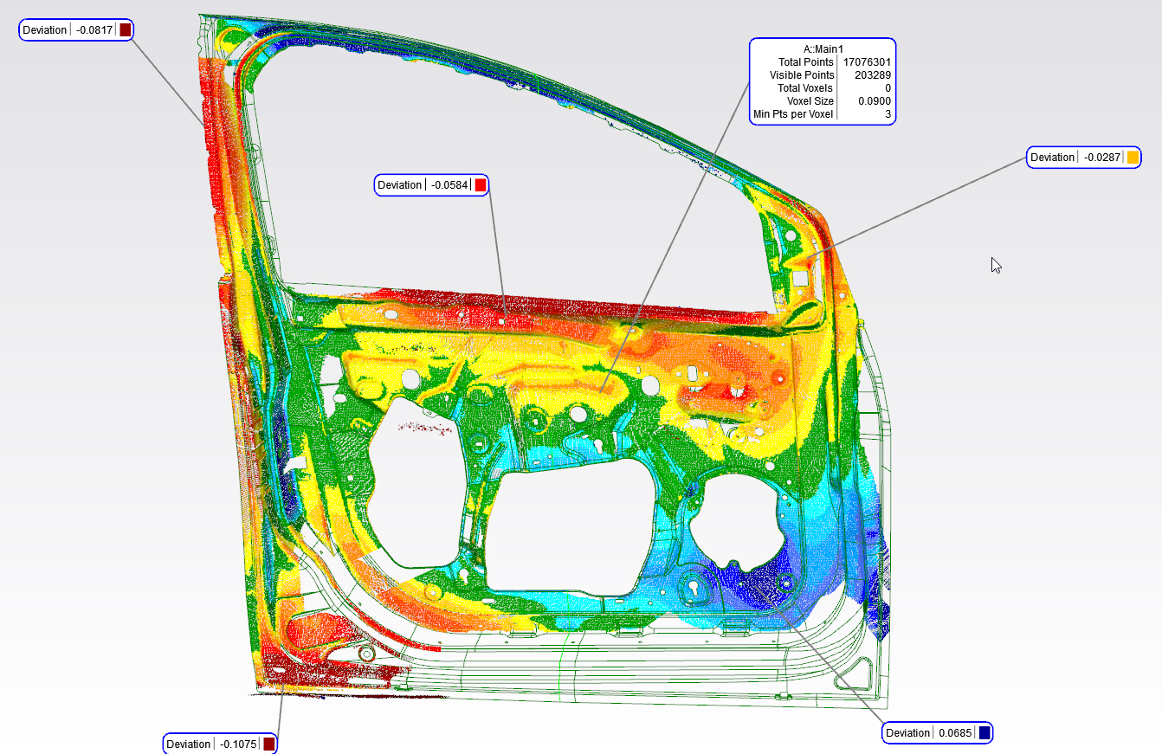
Task: Click the yellow swatch in the -0.0287 annotation
Action: (x=1131, y=158)
